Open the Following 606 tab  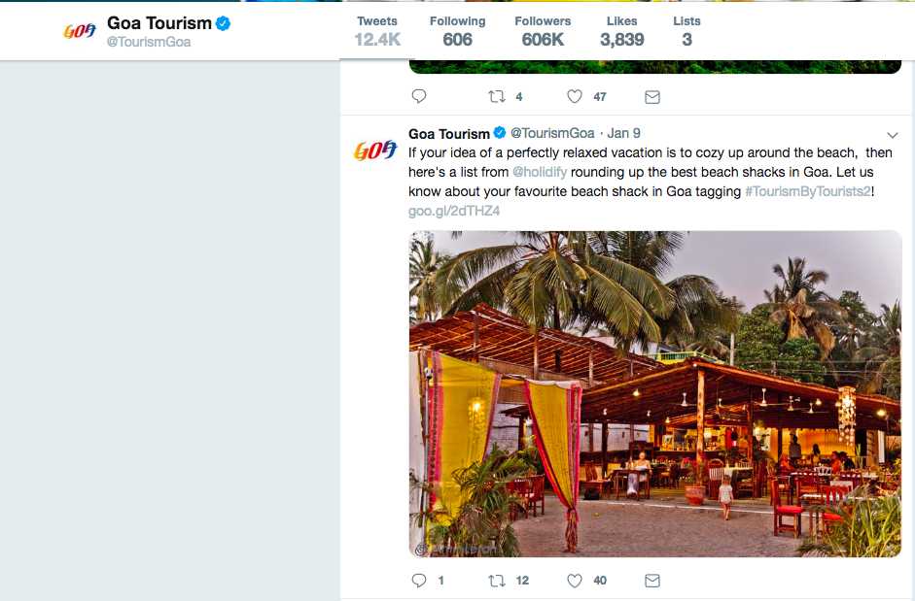point(457,31)
